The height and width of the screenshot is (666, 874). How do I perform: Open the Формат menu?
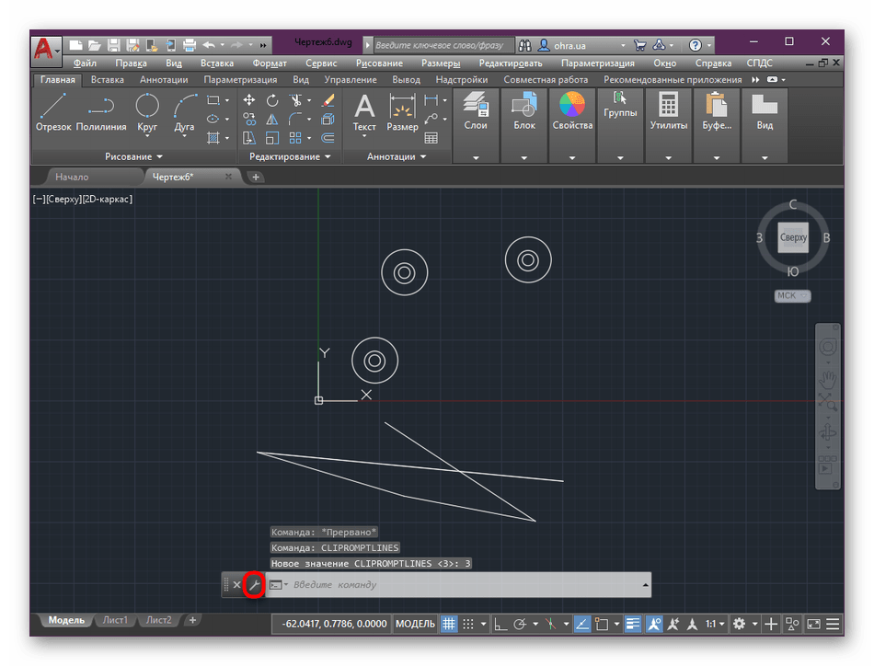(x=269, y=63)
